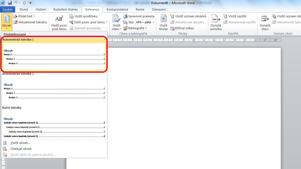This screenshot has height=169, width=301.
Task: Click Označit položku to mark index entry
Action: point(215,22)
